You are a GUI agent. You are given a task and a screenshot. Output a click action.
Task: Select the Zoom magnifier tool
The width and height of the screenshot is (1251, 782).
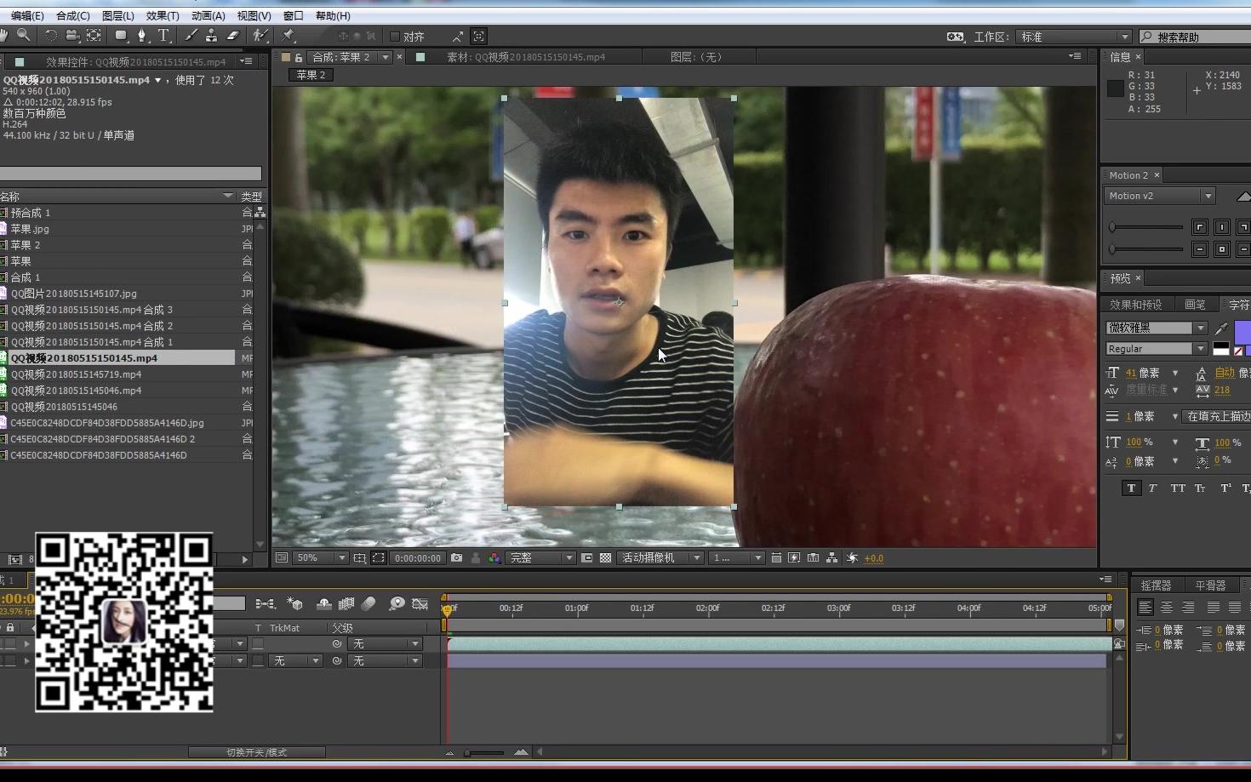(x=24, y=35)
